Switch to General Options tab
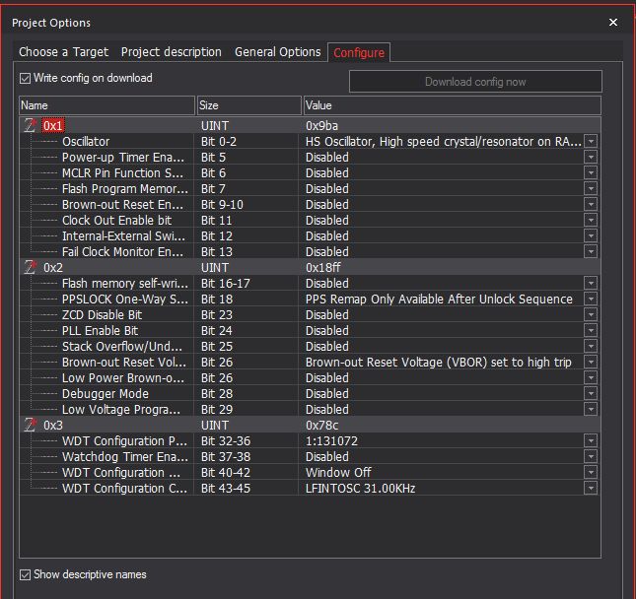Viewport: 636px width, 599px height. [278, 52]
